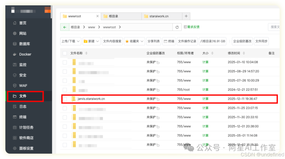Check the box for jarvis.staraiwork.cn
Image resolution: width=285 pixels, height=159 pixels.
click(x=65, y=99)
